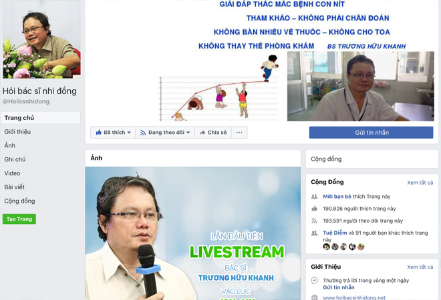Image resolution: width=441 pixels, height=300 pixels.
Task: Open Giới thiệu in the sidebar
Action: tap(17, 131)
